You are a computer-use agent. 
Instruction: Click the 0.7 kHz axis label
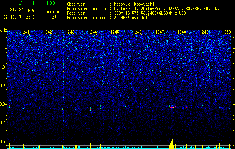point(3,123)
